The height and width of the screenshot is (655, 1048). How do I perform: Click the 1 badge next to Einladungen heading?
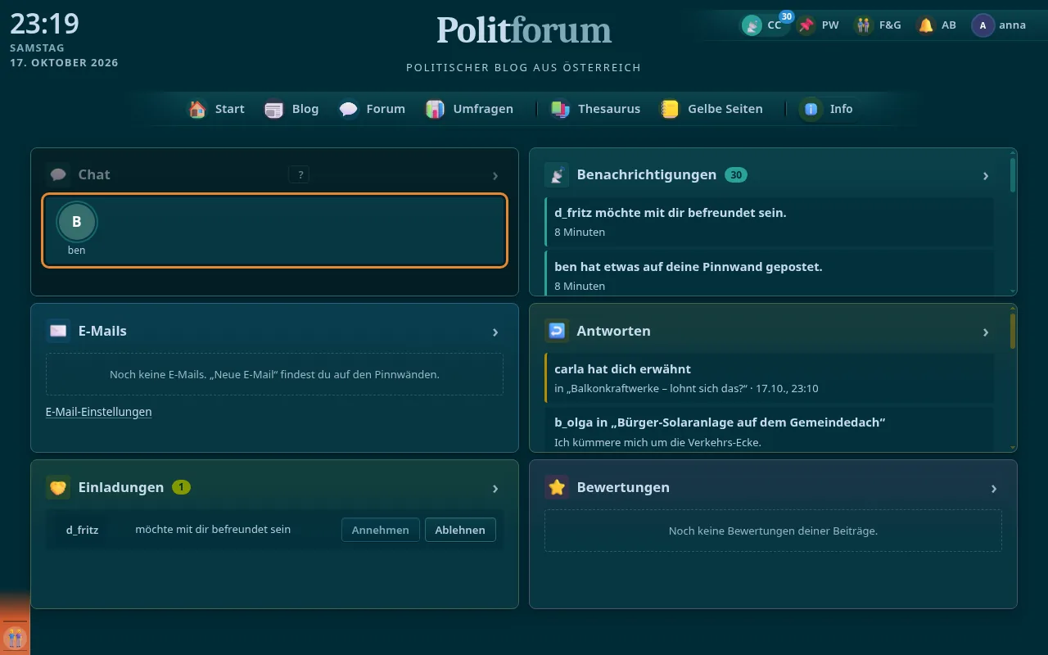[181, 487]
